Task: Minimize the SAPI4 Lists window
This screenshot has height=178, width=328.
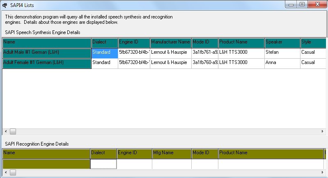Action: click(292, 4)
